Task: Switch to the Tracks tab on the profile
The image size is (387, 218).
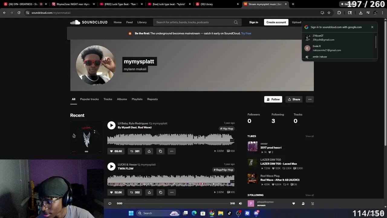Action: point(108,99)
